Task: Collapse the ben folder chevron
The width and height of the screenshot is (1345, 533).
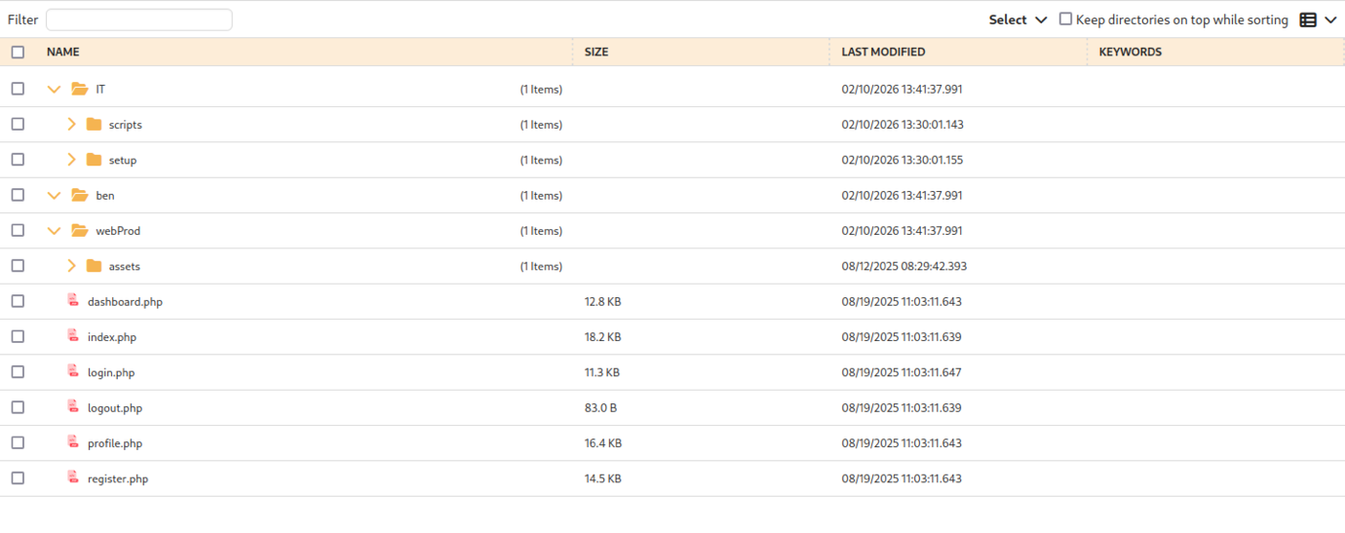Action: [x=54, y=196]
